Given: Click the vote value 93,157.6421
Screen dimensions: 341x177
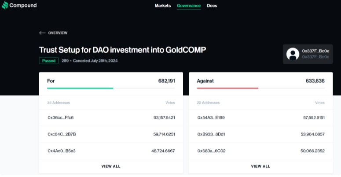Looking at the screenshot, I should (164, 118).
